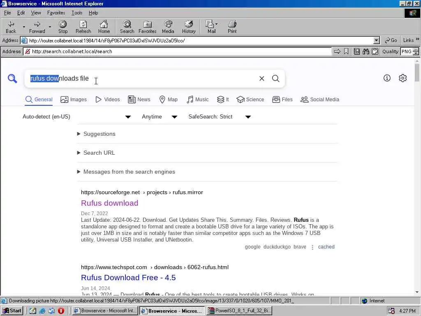This screenshot has width=421, height=316.
Task: Launch Internet Explorer quick launch icon
Action: point(42,311)
